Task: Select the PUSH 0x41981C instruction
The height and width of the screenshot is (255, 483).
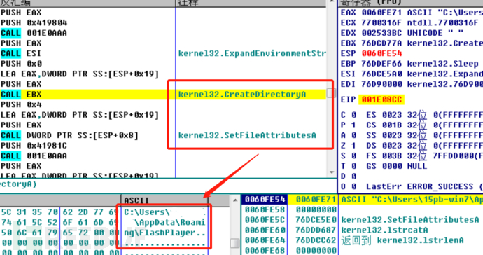Action: (x=34, y=146)
